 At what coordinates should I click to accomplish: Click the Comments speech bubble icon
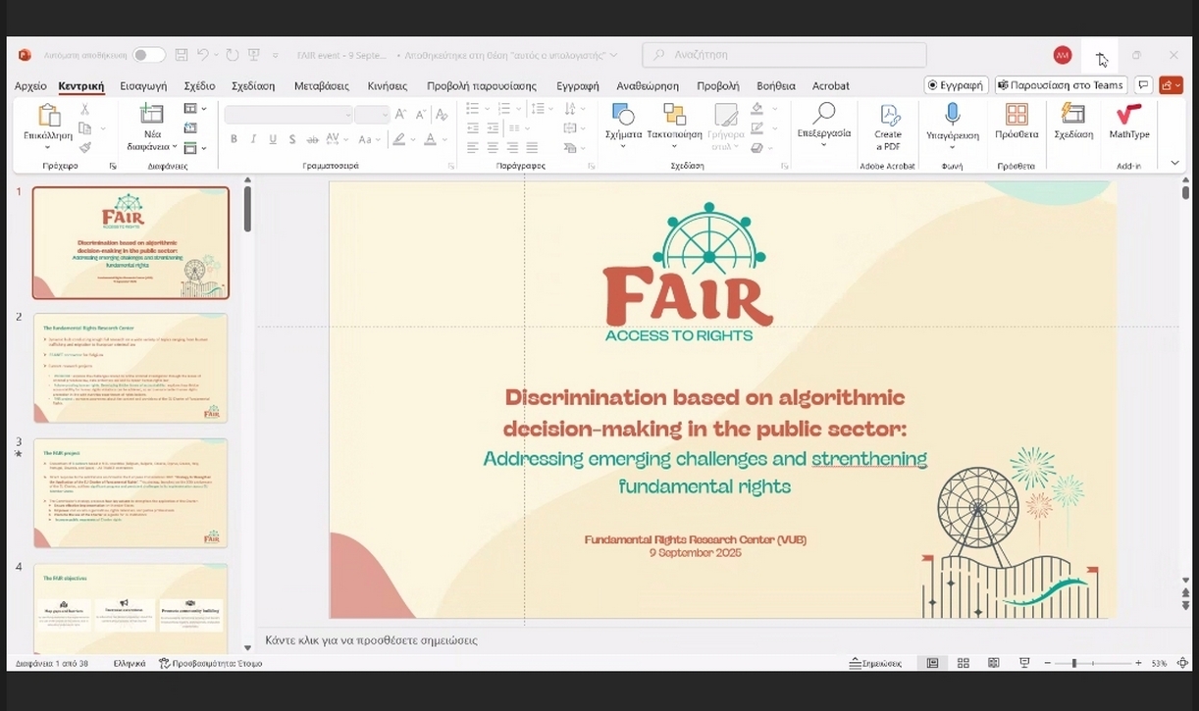[x=1143, y=85]
